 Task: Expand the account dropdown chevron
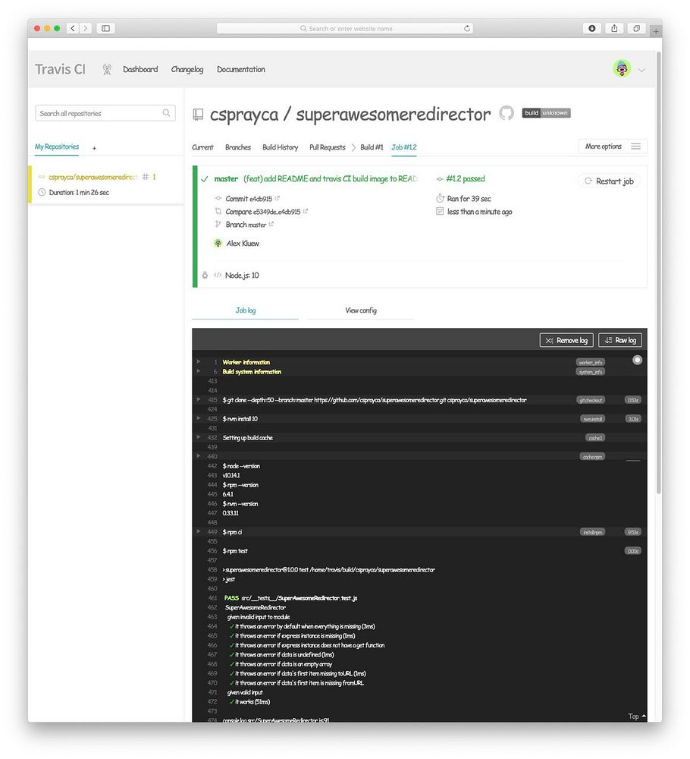[x=641, y=70]
